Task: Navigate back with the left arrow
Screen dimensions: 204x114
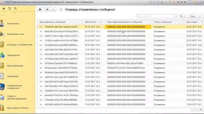Action: (47, 9)
